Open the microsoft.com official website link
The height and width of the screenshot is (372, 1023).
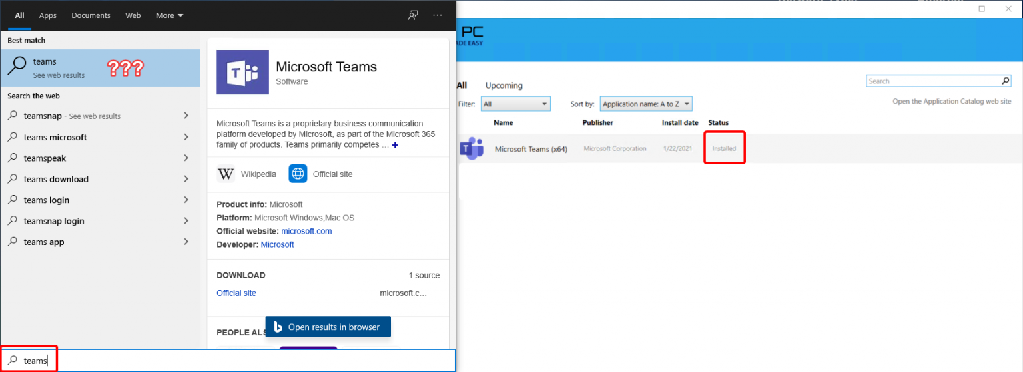click(306, 231)
